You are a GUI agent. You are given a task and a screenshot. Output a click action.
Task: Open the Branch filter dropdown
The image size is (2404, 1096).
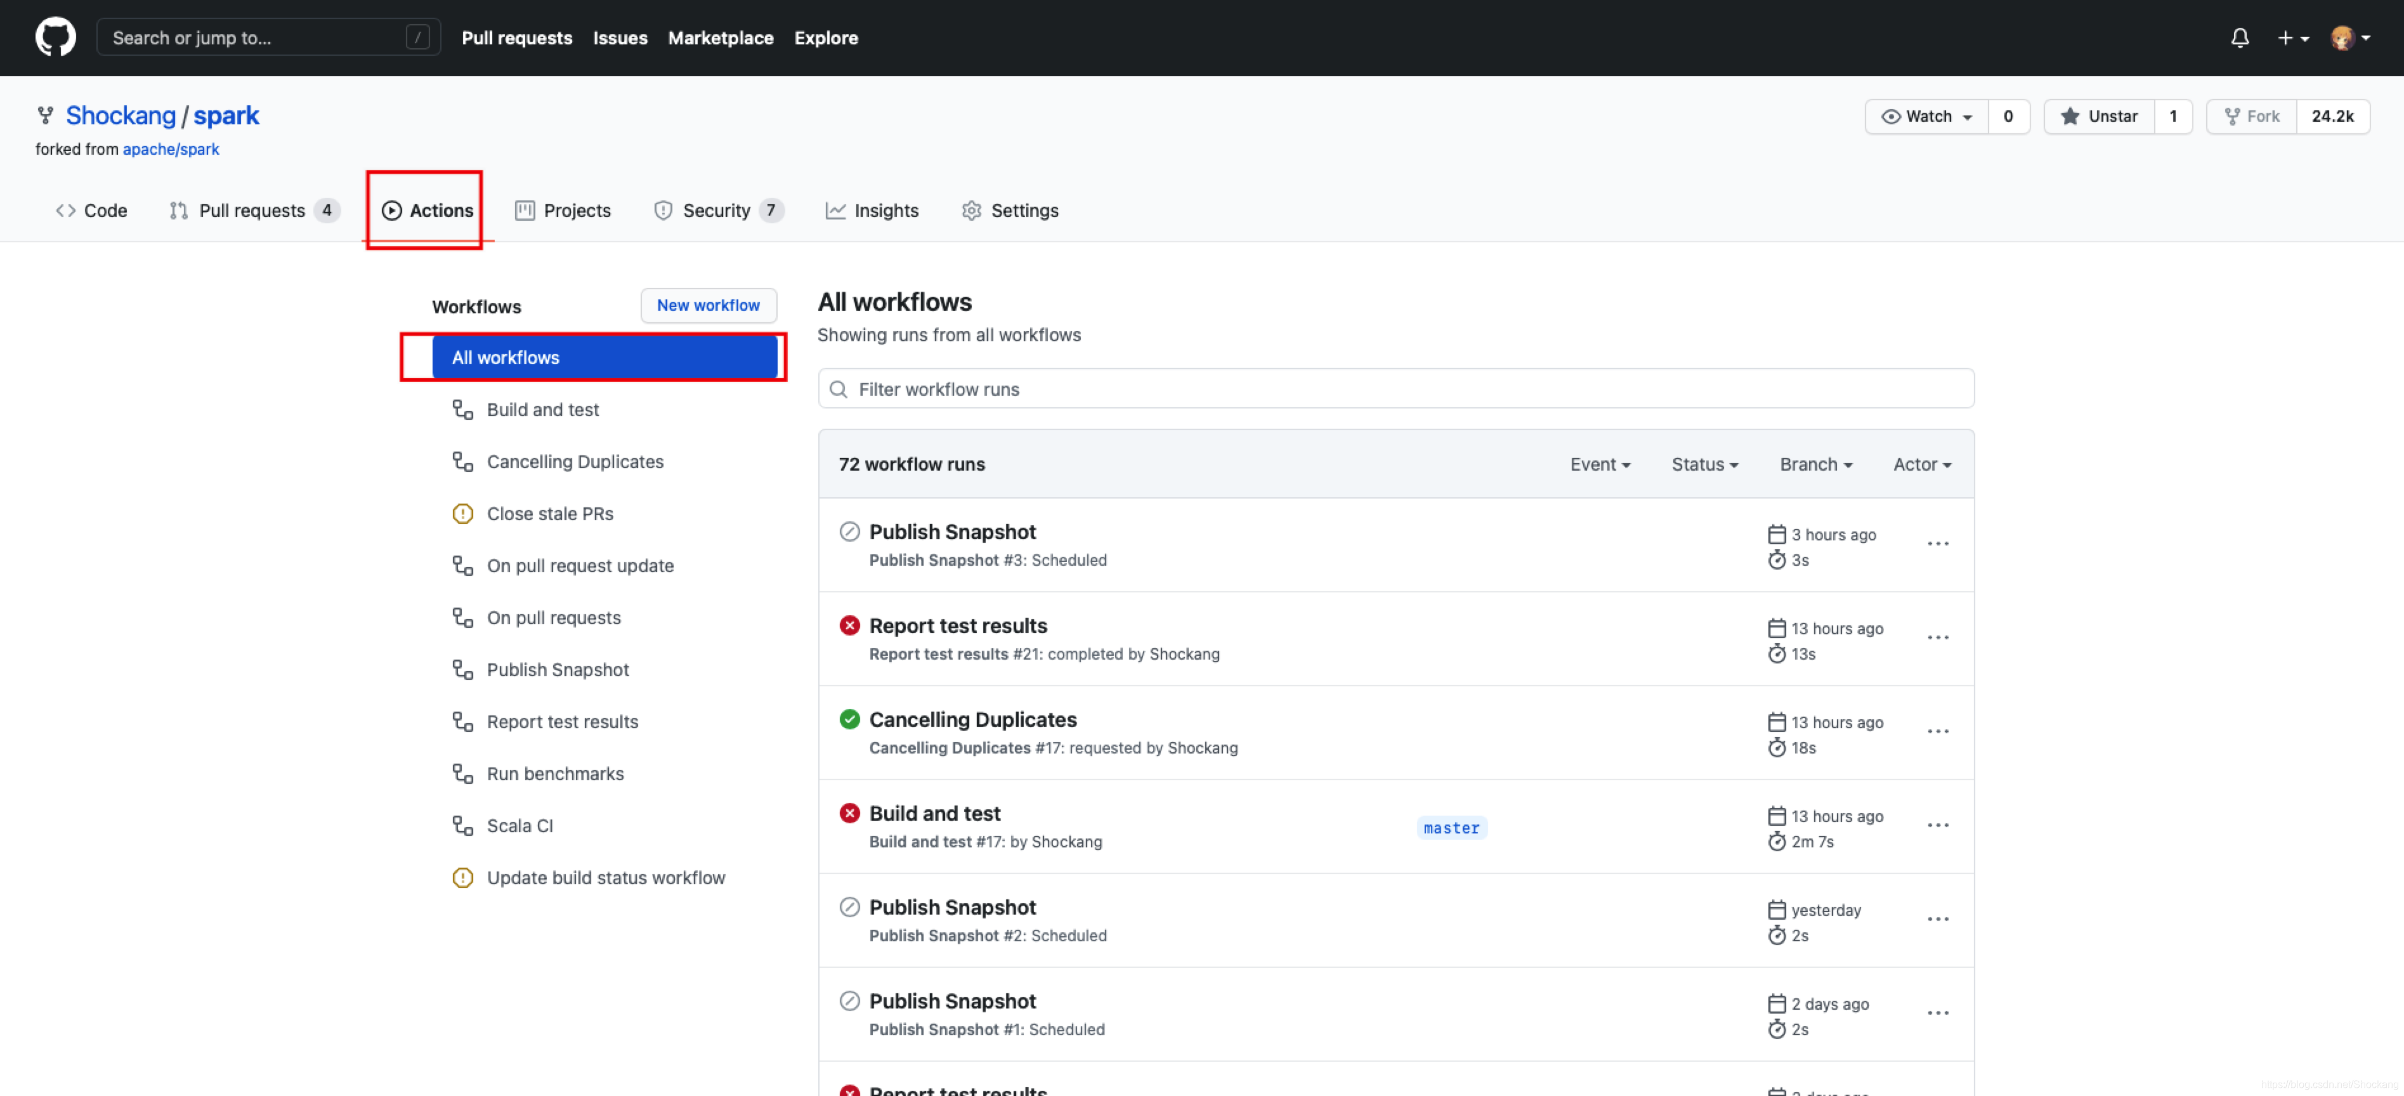(1815, 464)
